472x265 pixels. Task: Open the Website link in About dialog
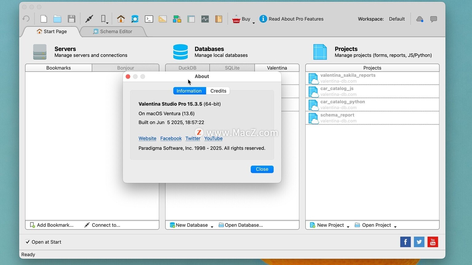tap(147, 138)
